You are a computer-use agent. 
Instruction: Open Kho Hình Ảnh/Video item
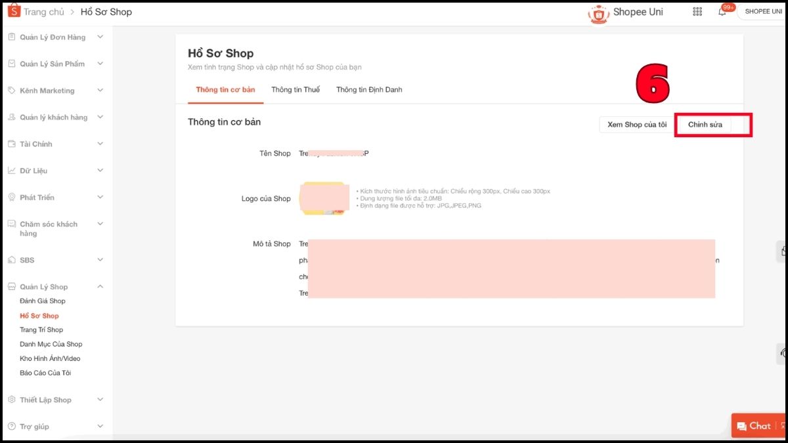50,359
